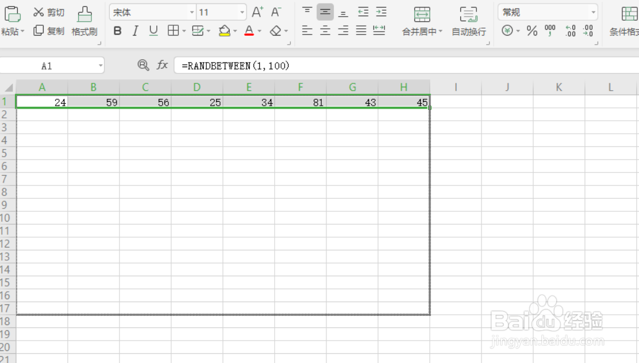Click the Select All corner triangle
The width and height of the screenshot is (639, 363).
pyautogui.click(x=8, y=87)
